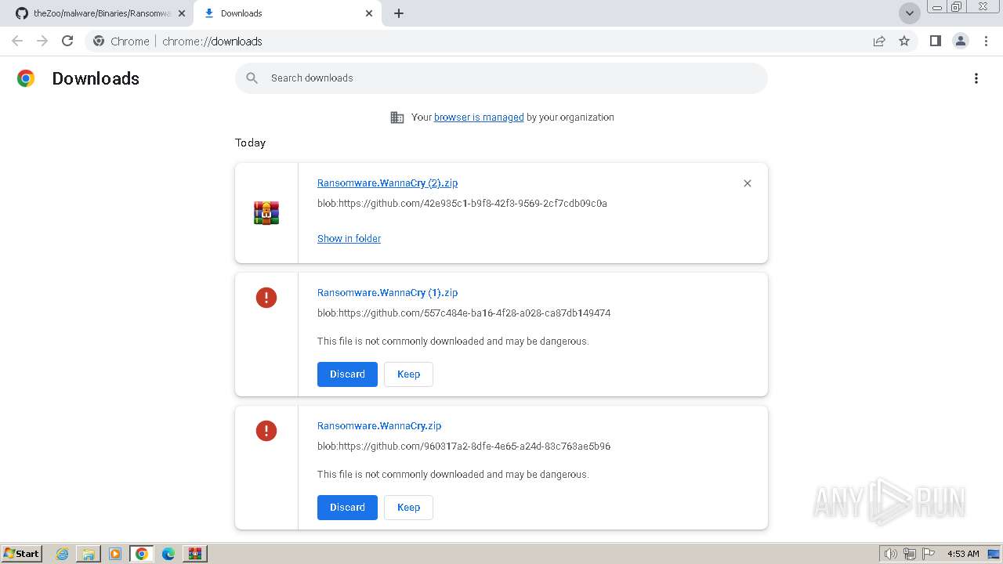Click blob URL of WannaCry (1).zip
The image size is (1003, 564).
click(x=464, y=313)
